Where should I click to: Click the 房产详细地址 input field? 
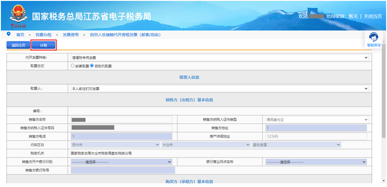(x=316, y=136)
